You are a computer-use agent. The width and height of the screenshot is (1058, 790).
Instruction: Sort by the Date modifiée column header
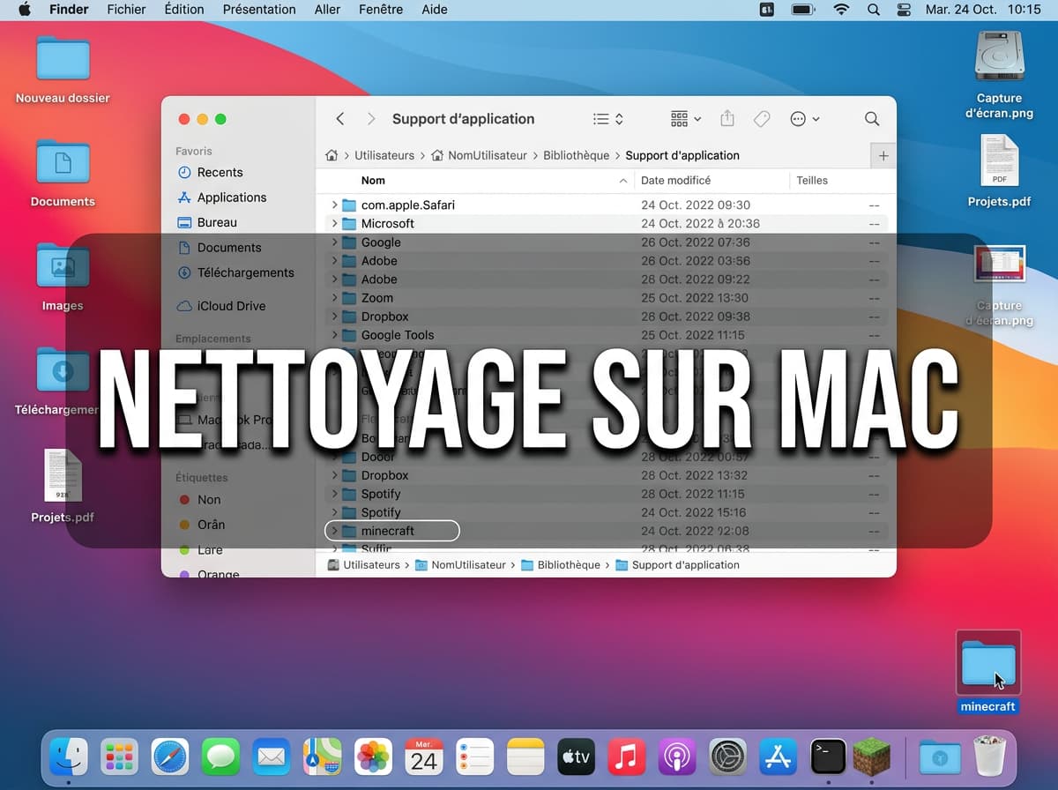(675, 180)
